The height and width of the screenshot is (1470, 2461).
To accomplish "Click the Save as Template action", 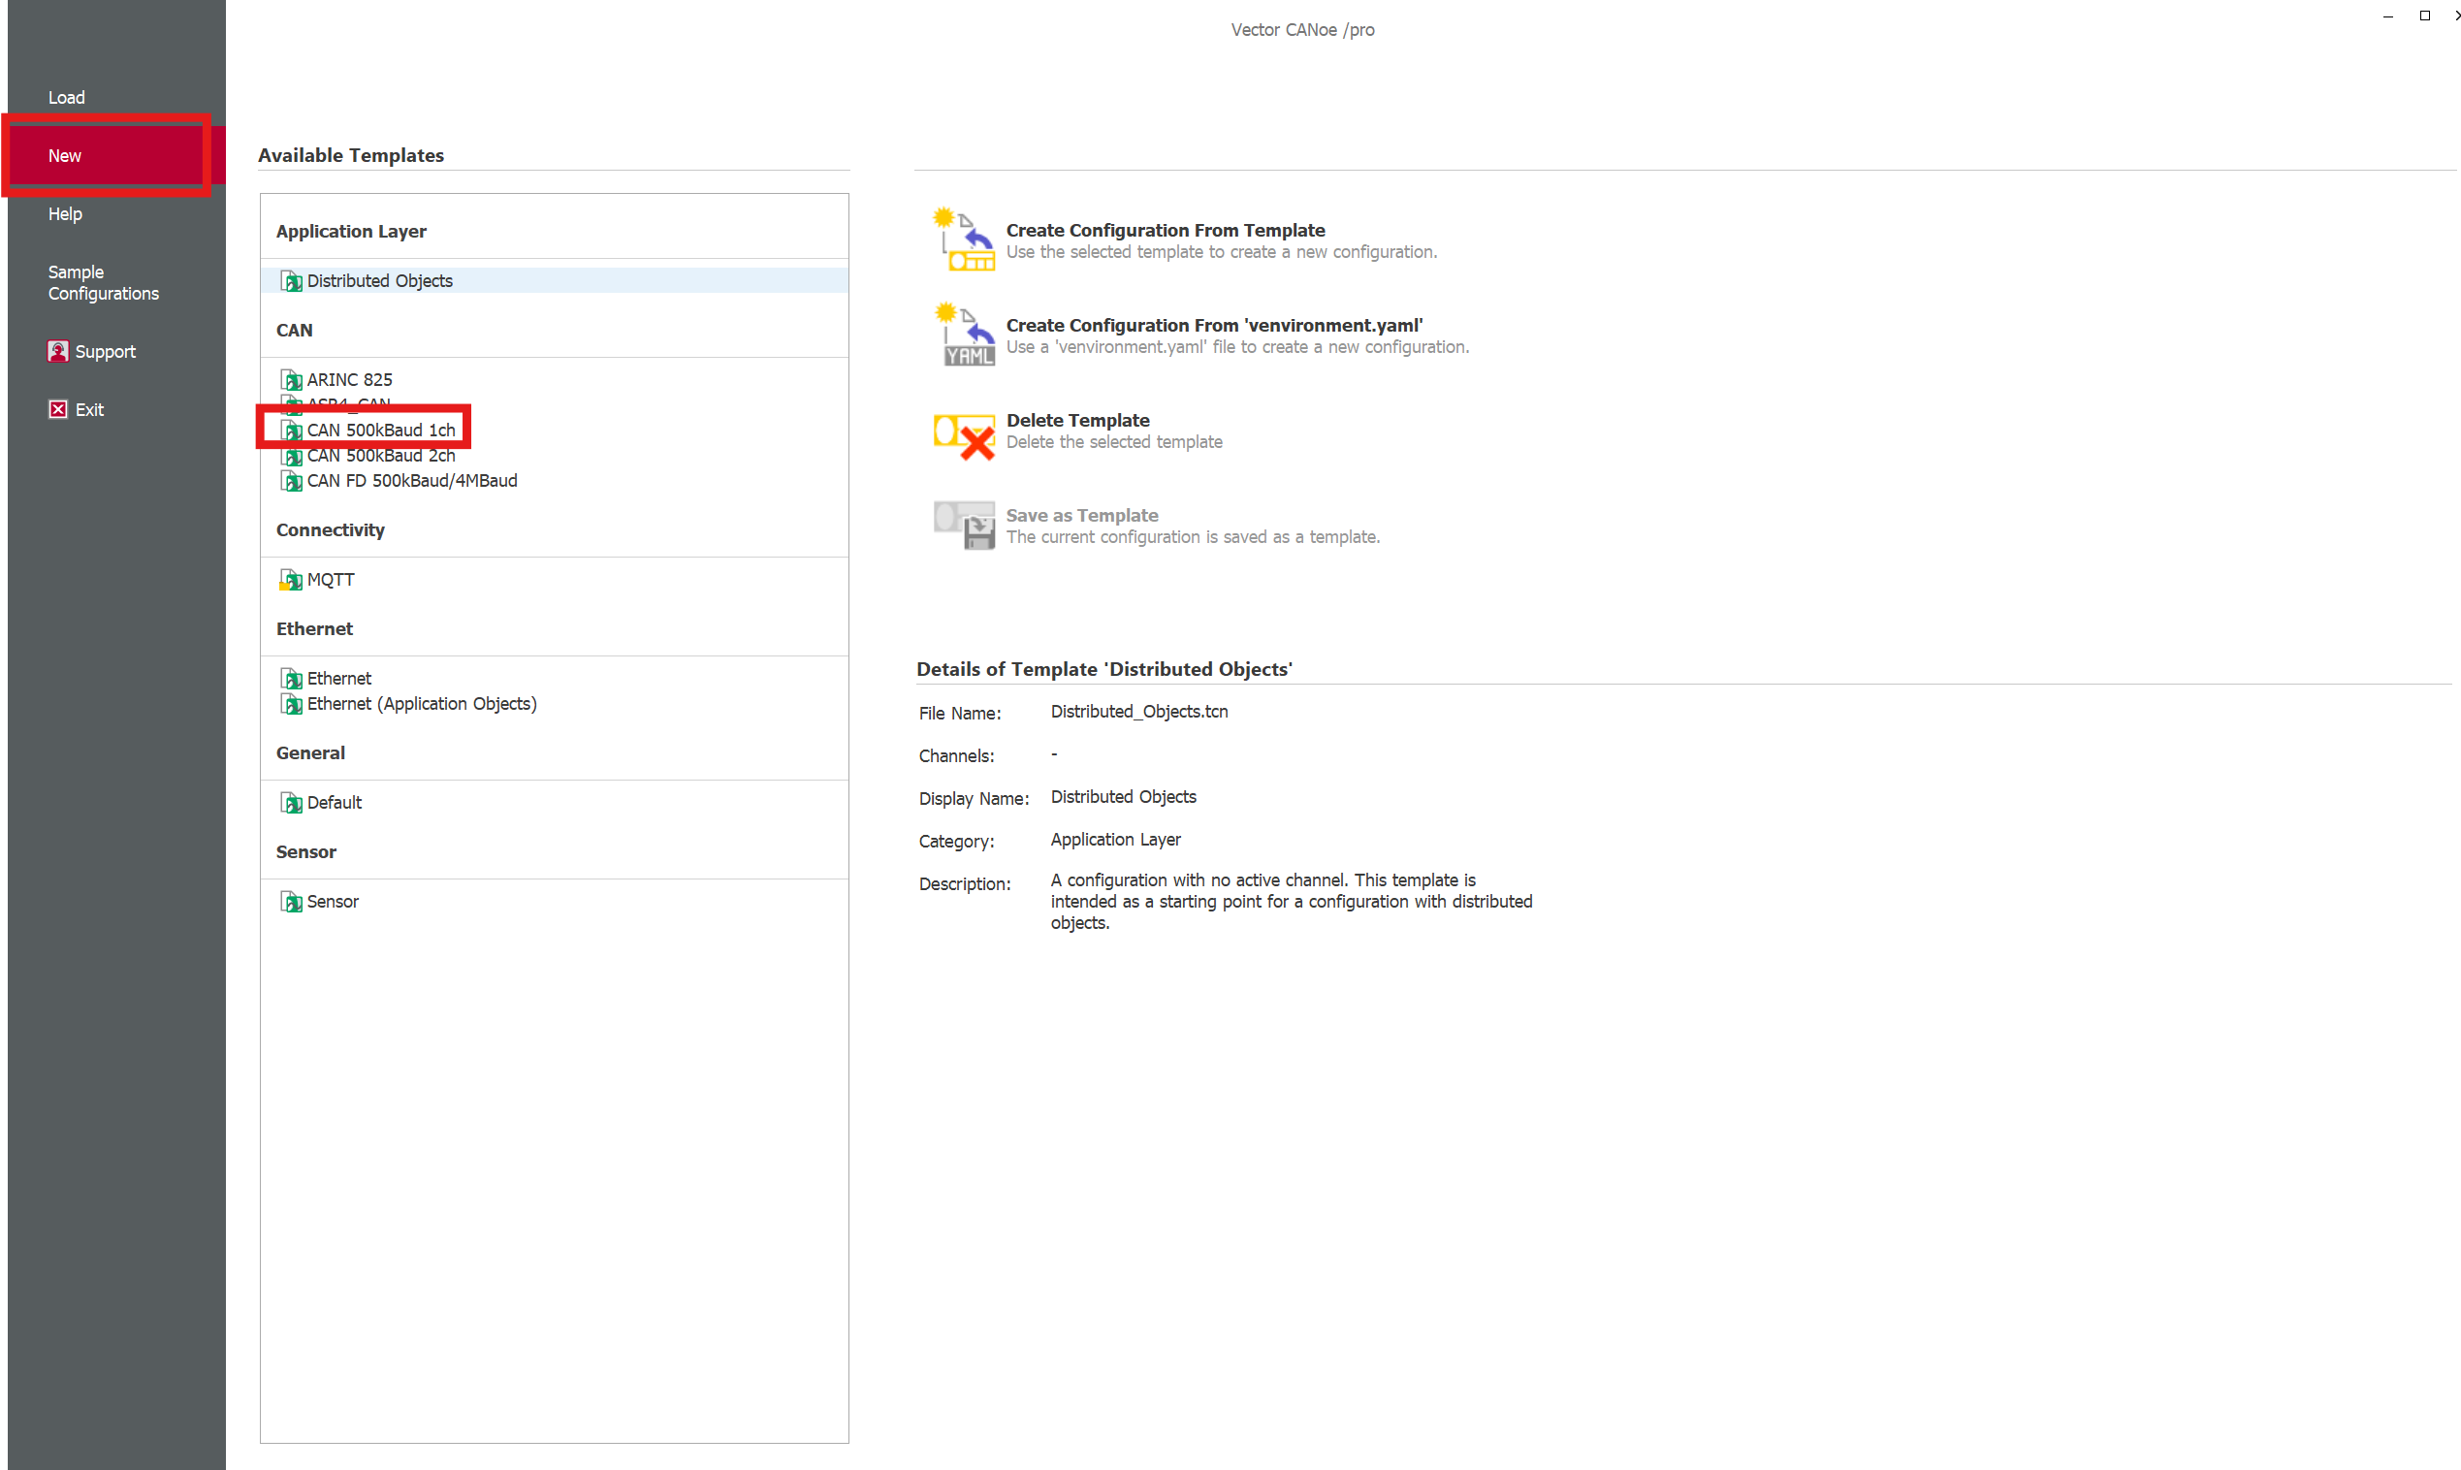I will tap(1082, 516).
